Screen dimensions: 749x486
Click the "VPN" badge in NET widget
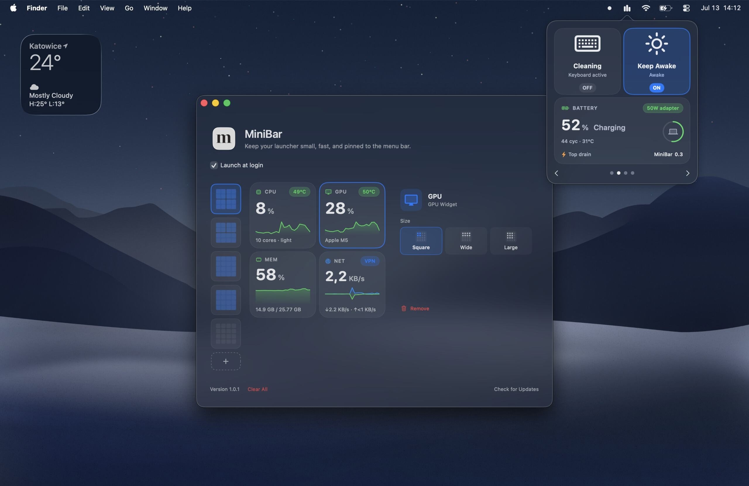[370, 261]
